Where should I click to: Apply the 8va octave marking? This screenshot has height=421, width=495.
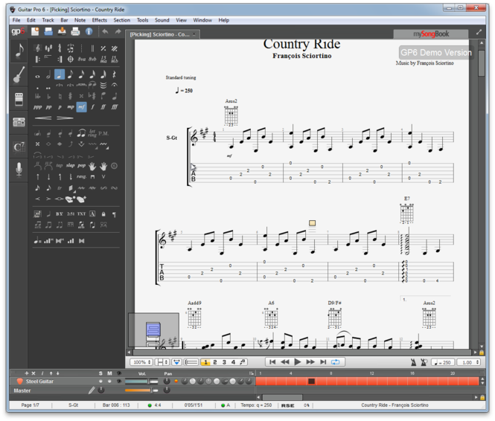(x=81, y=59)
